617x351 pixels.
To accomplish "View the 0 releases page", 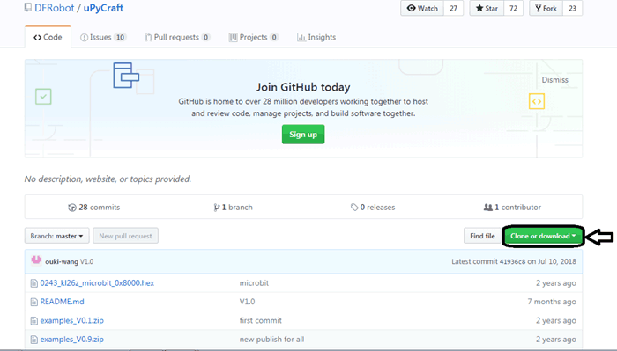I will point(373,208).
